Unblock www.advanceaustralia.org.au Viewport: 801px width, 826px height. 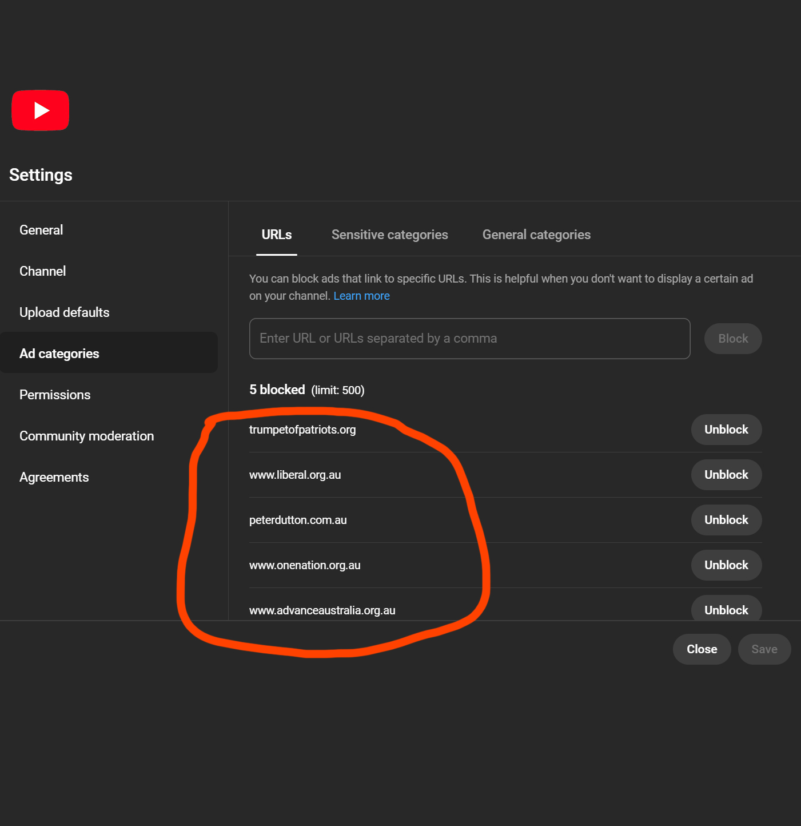click(726, 609)
